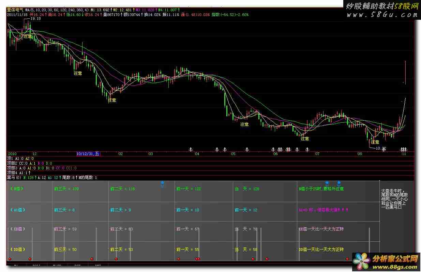Click the DD值 cell 前一天 = 55
Screen dimensions: 421x272
point(188,250)
